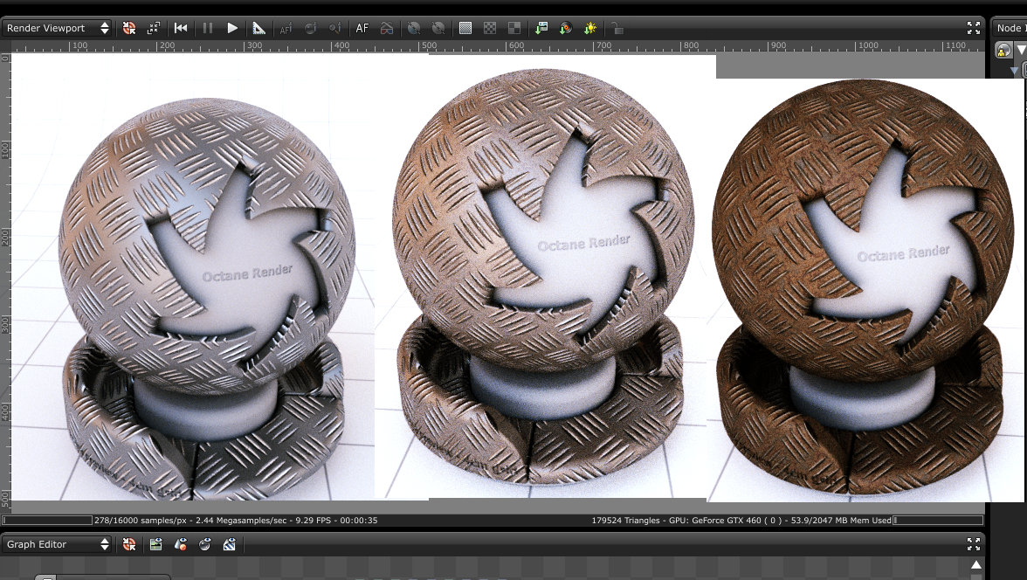Screen dimensions: 1027x580
Task: Toggle the fine checkered pattern icon
Action: point(465,28)
